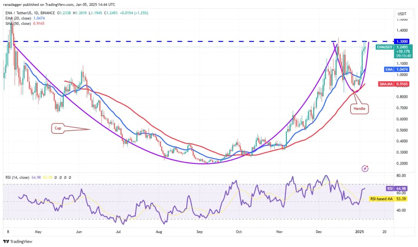Click the Sep label on time axis
418x247 pixels.
click(199, 232)
